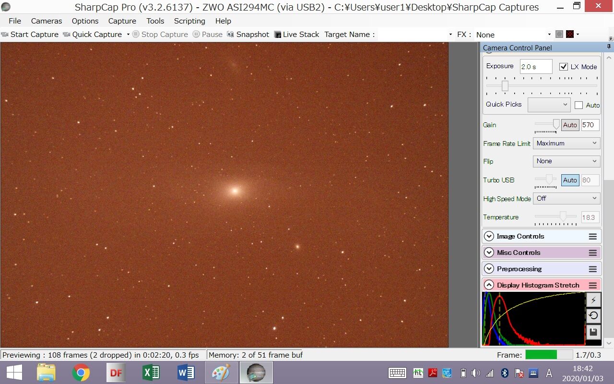Screen dimensions: 614x384
Task: Take a Snapshot from the toolbar
Action: tap(248, 34)
